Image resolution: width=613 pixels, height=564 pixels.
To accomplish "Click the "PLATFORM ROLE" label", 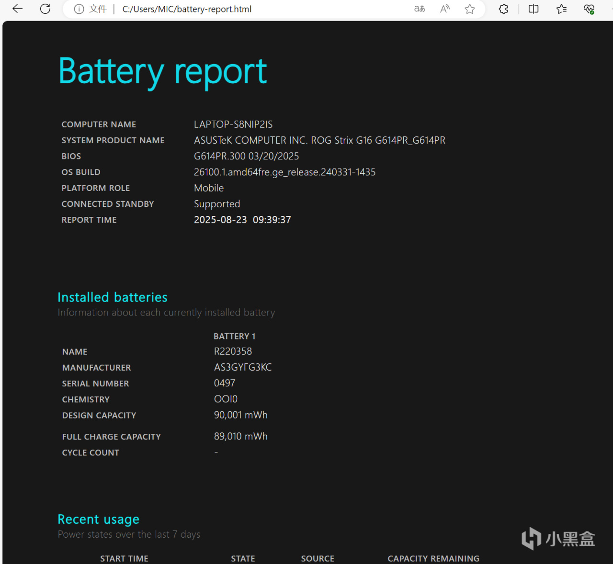I will pos(96,188).
